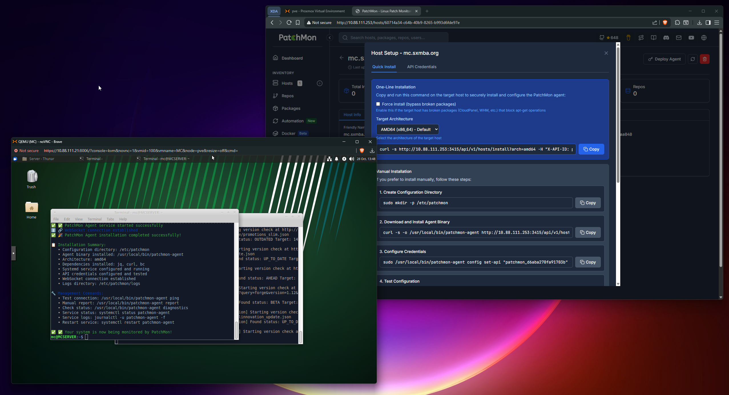The width and height of the screenshot is (729, 395).
Task: Share the page via address bar share icon
Action: 655,23
